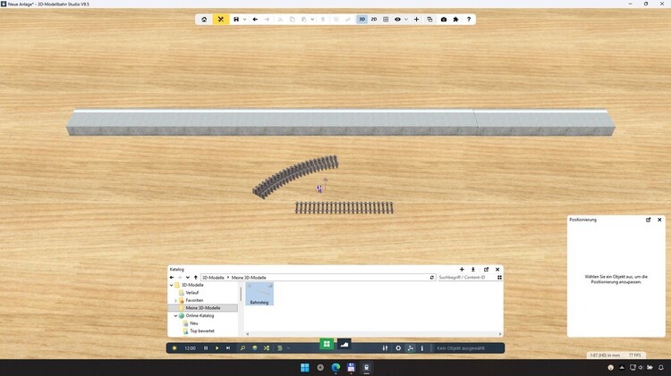
Task: Click the globe layers icon in bottom bar
Action: (255, 348)
